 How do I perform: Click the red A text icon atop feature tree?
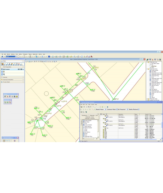point(153,60)
